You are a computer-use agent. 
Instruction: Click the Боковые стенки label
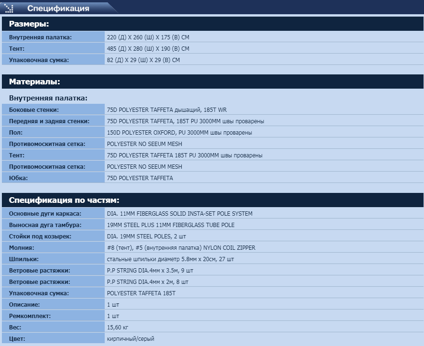click(x=34, y=110)
